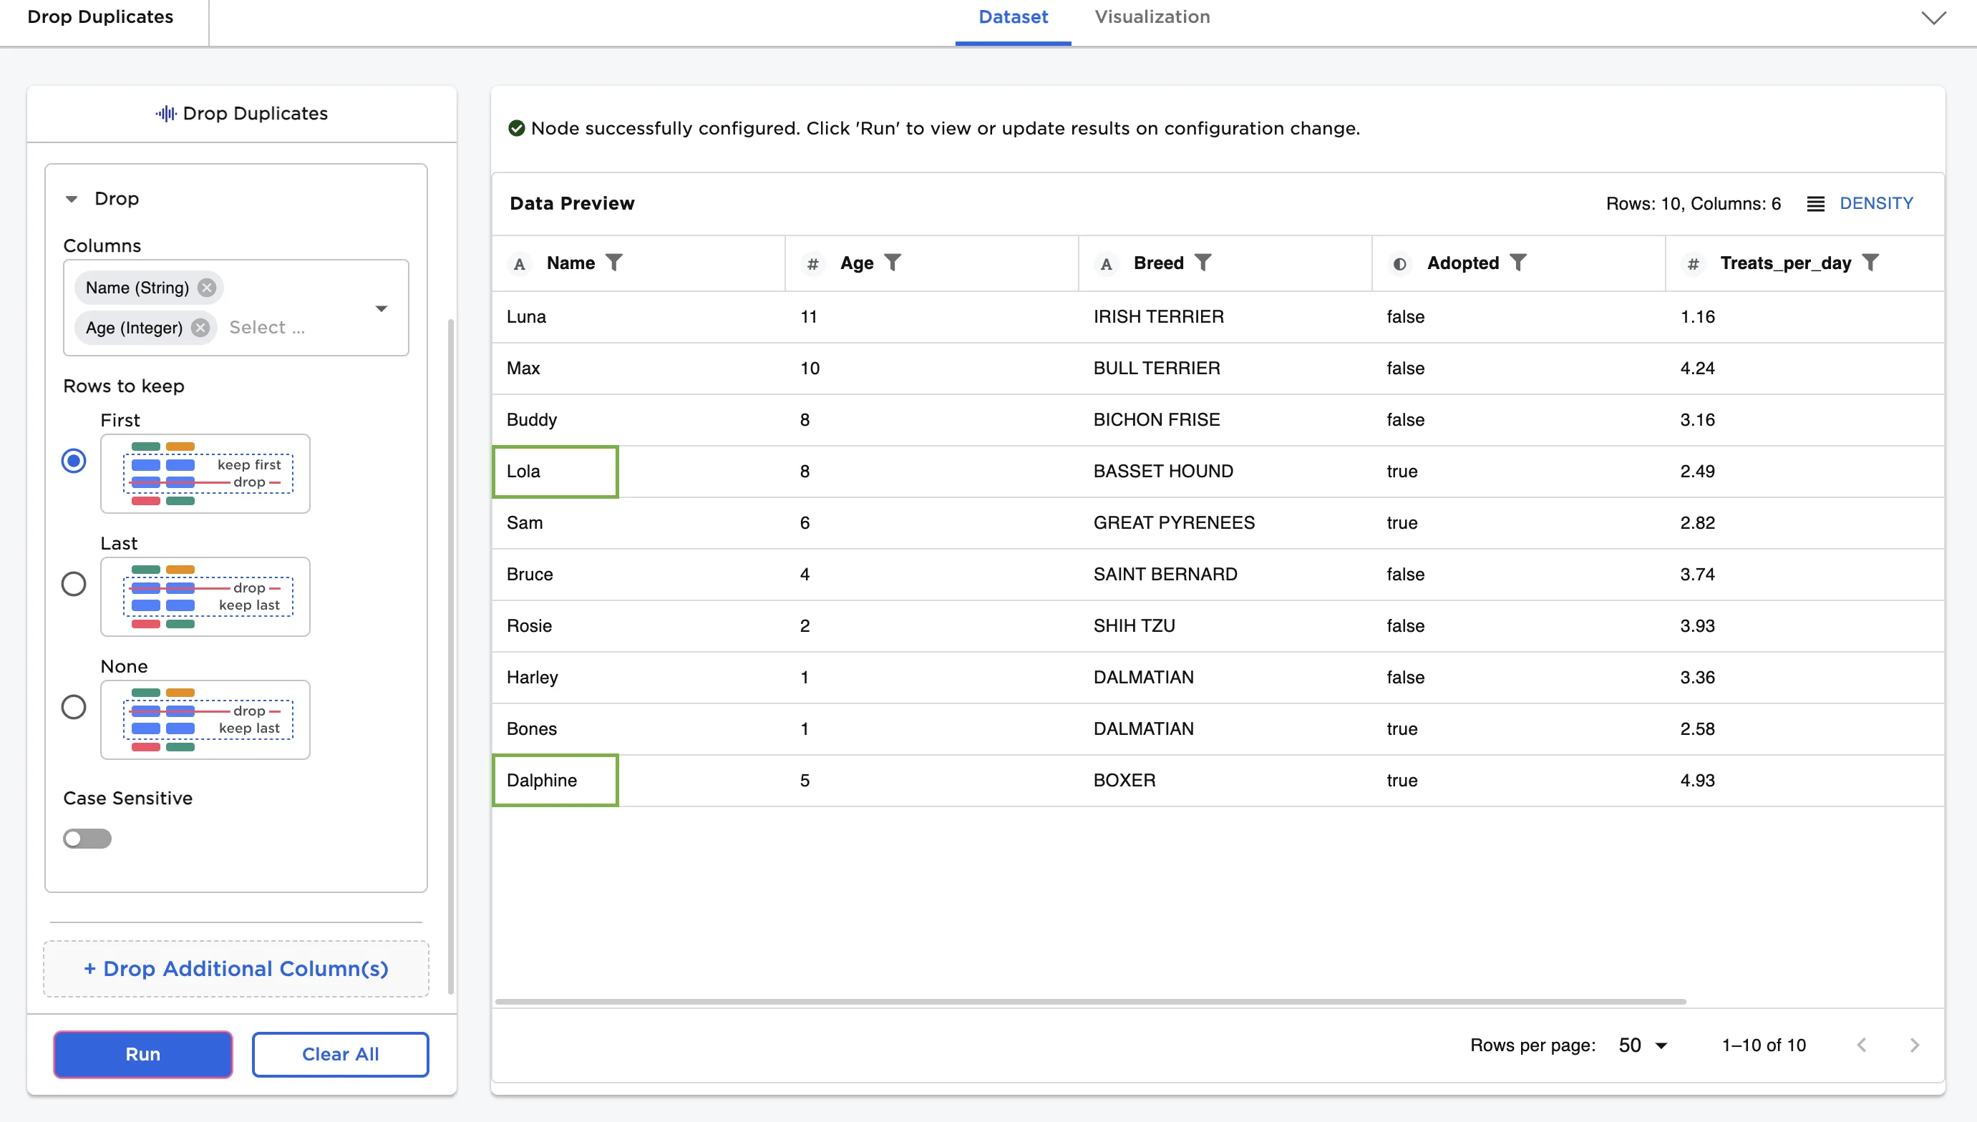The image size is (1977, 1122).
Task: Click the Treats_per_day filter icon
Action: click(1870, 263)
